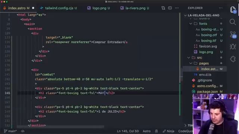Split the editor with the split icon
Image resolution: width=239 pixels, height=134 pixels.
170,8
